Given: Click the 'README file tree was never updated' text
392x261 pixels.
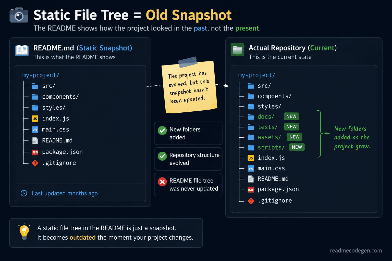Looking at the screenshot, I should tap(194, 185).
